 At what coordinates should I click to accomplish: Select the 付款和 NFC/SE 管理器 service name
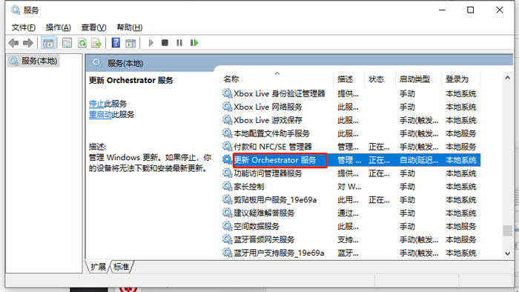273,147
